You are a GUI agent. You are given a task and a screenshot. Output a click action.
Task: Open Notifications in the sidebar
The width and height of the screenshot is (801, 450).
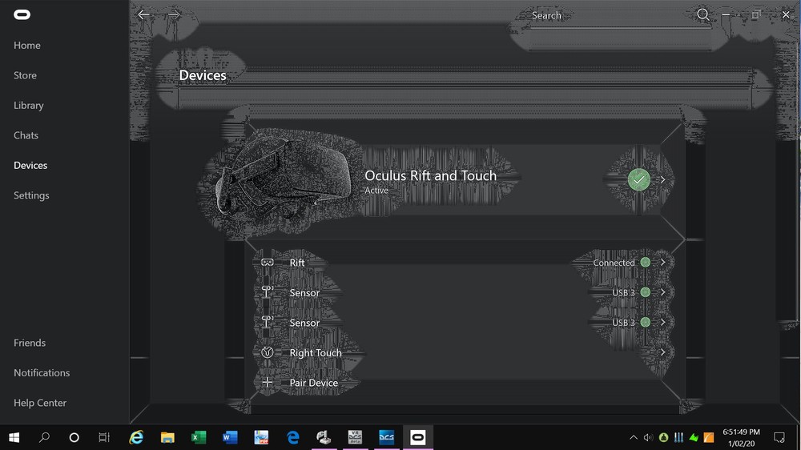[42, 373]
